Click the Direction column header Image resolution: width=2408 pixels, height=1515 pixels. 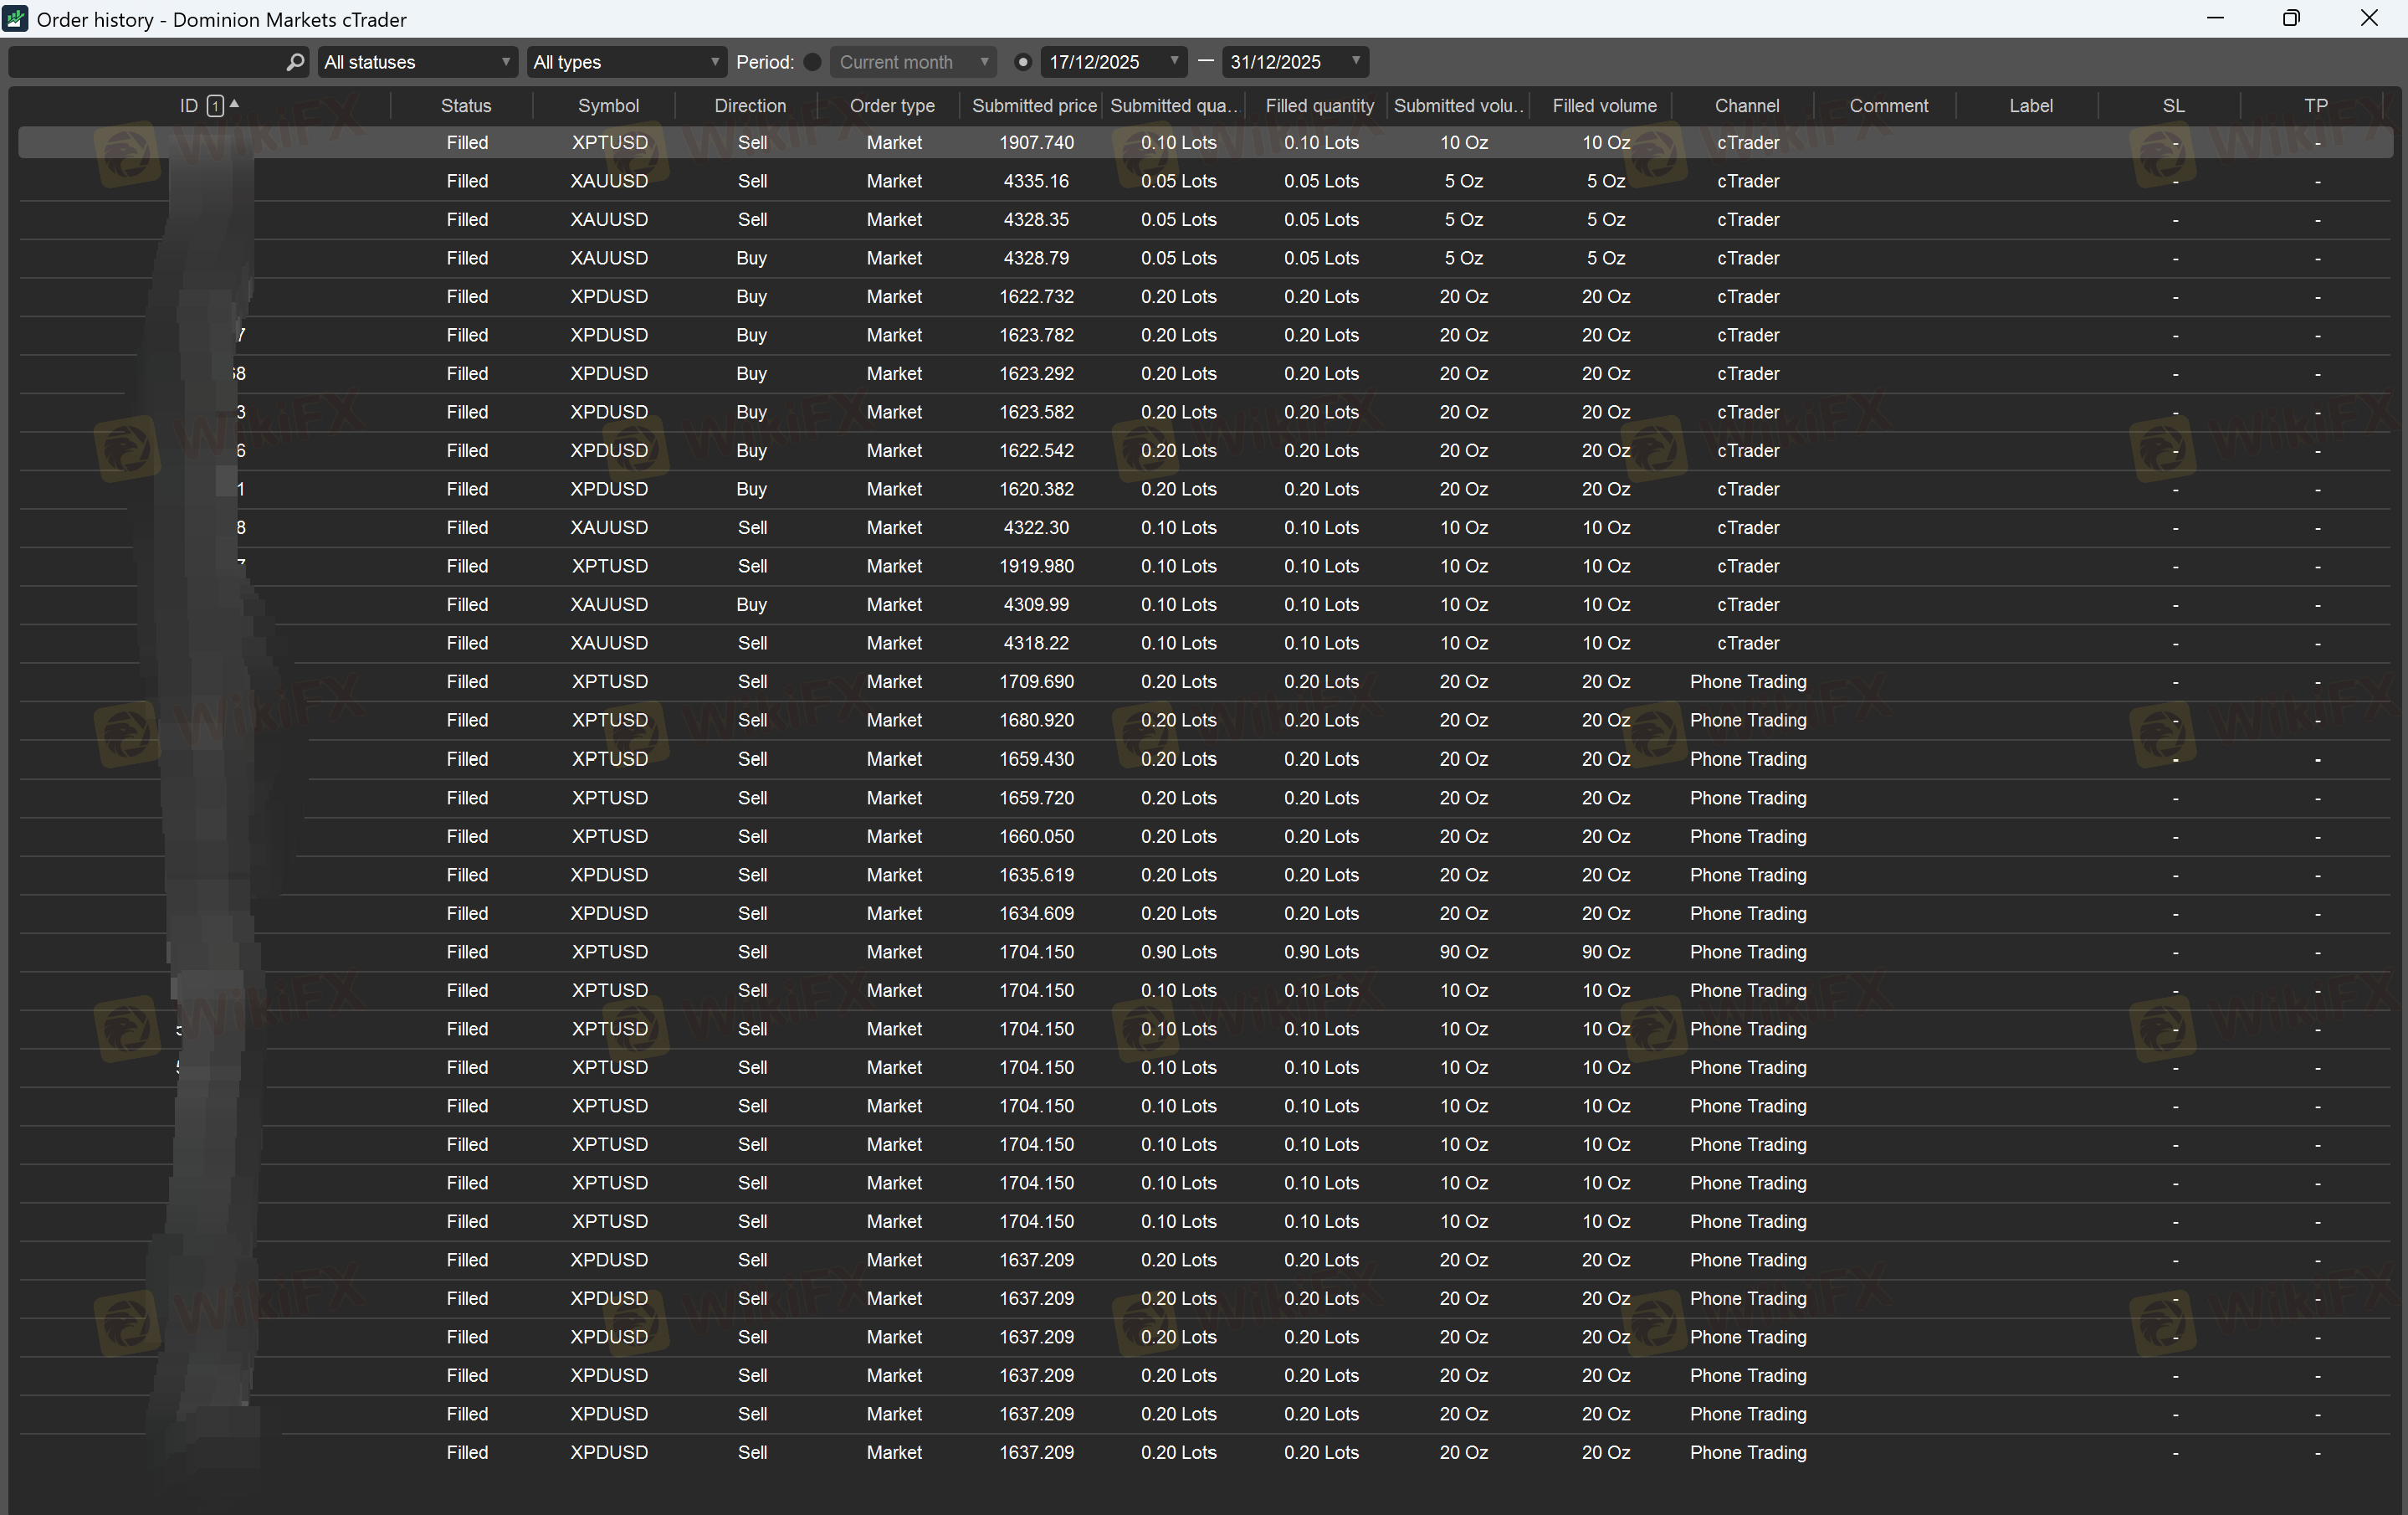point(750,106)
